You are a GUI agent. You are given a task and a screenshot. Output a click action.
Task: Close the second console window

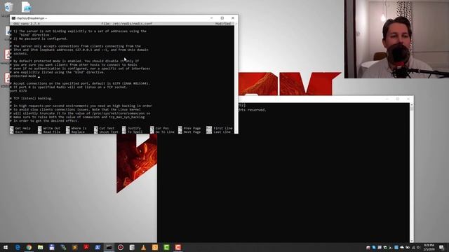(x=408, y=99)
